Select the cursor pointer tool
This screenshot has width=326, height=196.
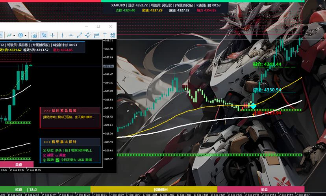pyautogui.click(x=44, y=35)
